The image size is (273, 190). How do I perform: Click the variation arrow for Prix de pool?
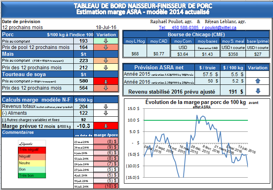point(106,47)
